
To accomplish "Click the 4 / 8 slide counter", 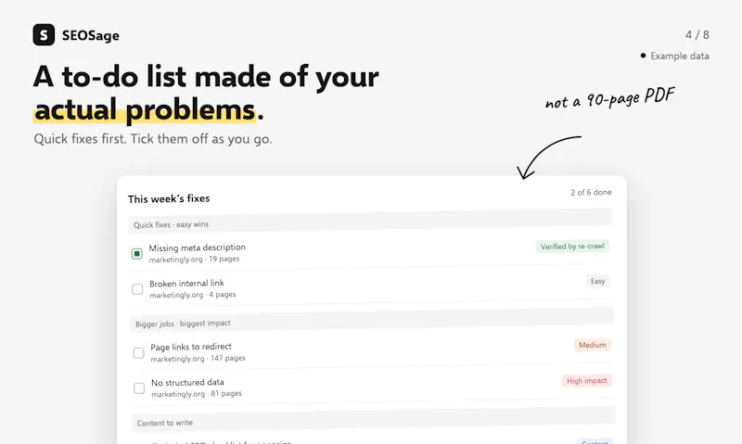I will [x=697, y=35].
